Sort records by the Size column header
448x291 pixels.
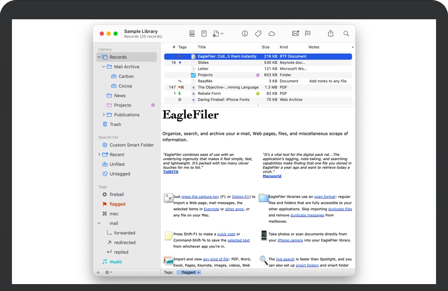pyautogui.click(x=266, y=47)
